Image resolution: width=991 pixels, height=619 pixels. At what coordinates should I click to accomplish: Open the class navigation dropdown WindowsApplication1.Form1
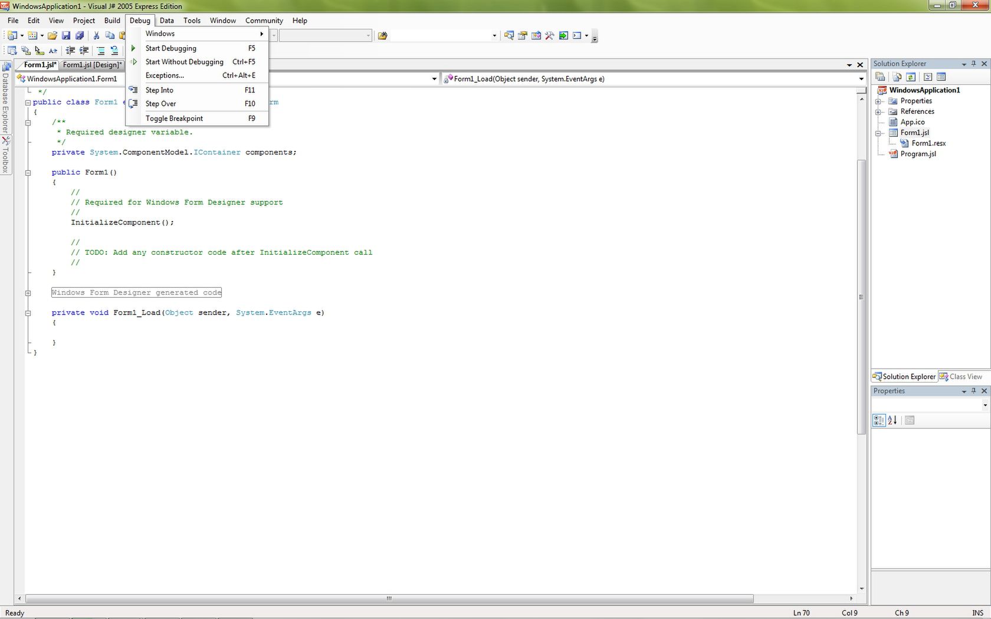click(434, 79)
